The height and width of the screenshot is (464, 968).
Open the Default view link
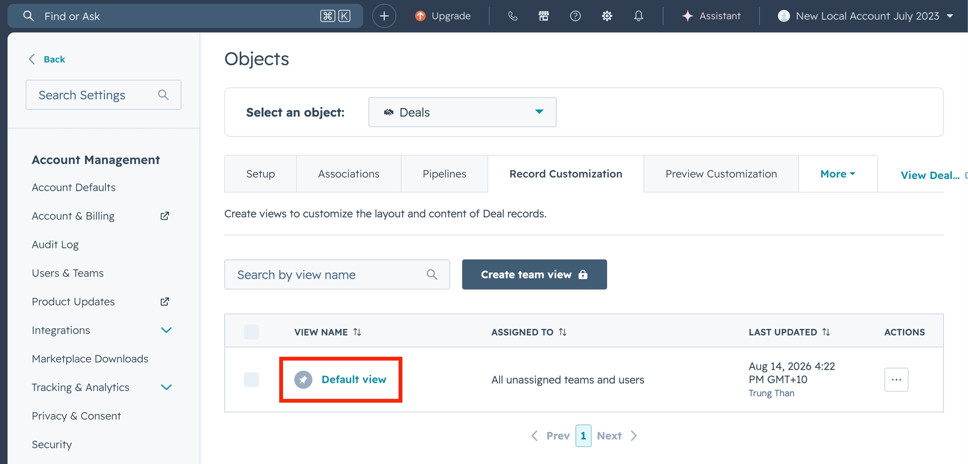pos(354,380)
